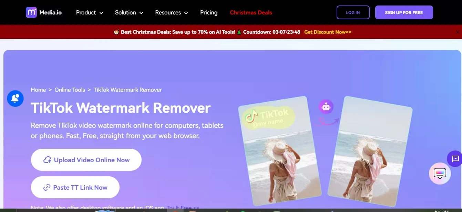Screen dimensions: 462x212
Task: Open Online Tools in the breadcrumb
Action: pyautogui.click(x=70, y=90)
